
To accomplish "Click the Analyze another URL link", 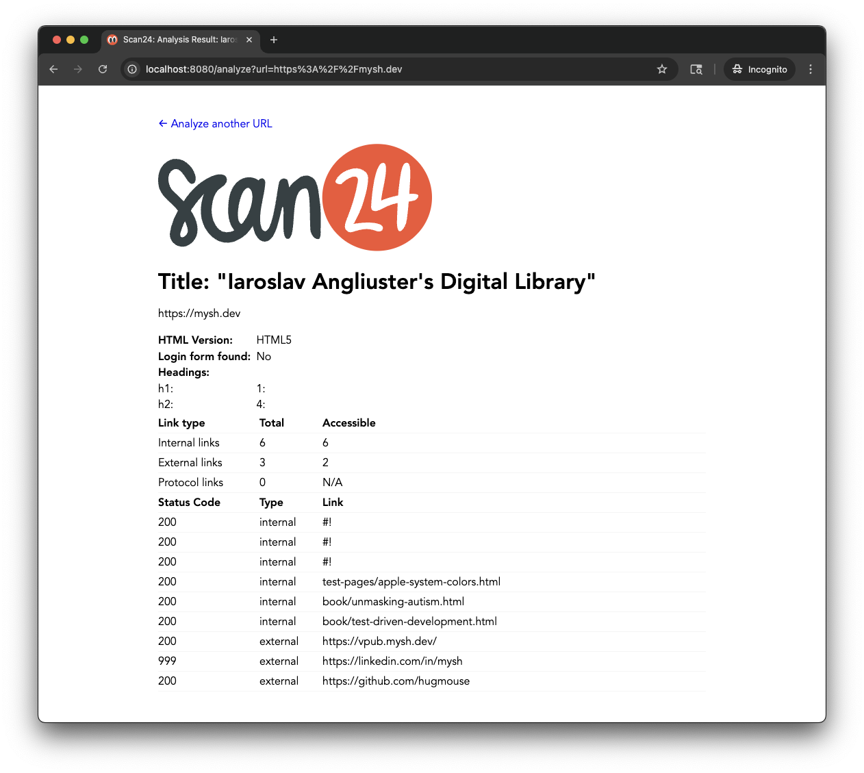I will (x=215, y=124).
